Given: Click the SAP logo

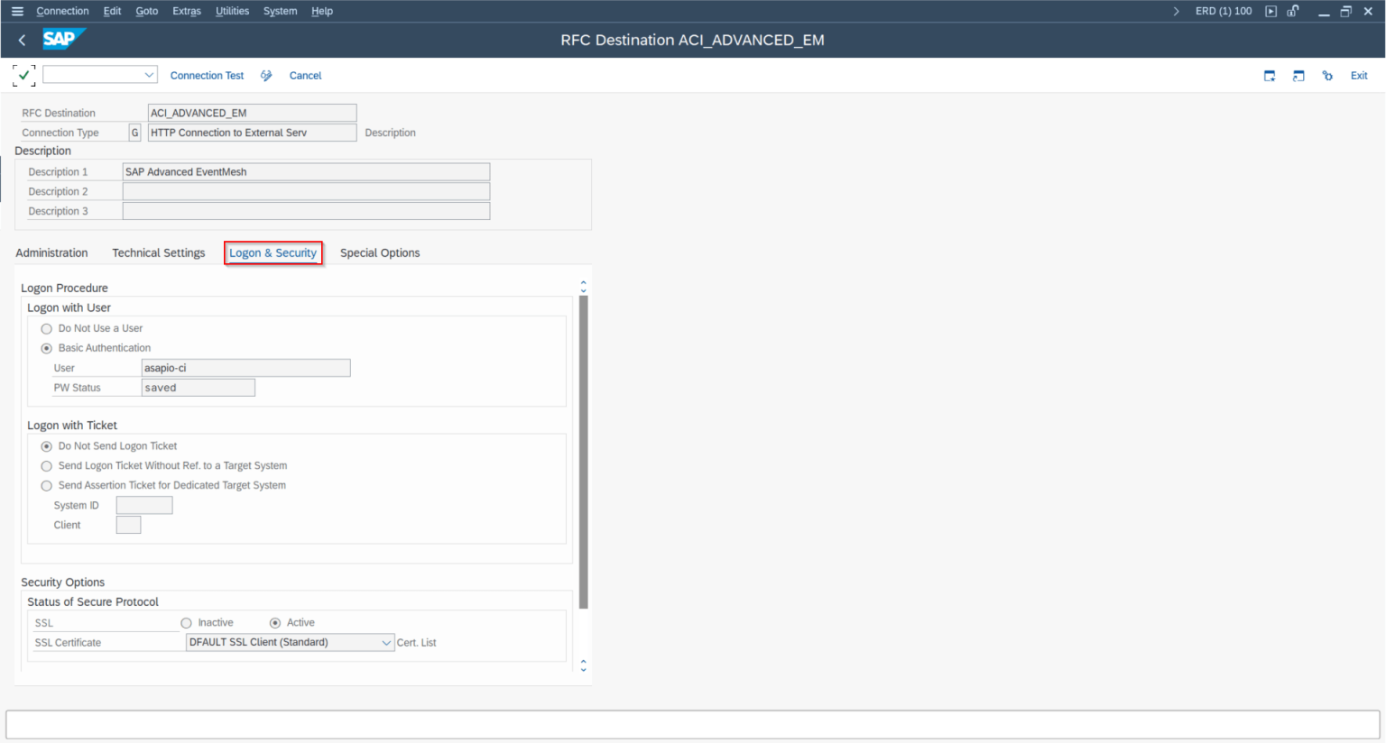Looking at the screenshot, I should click(x=63, y=39).
